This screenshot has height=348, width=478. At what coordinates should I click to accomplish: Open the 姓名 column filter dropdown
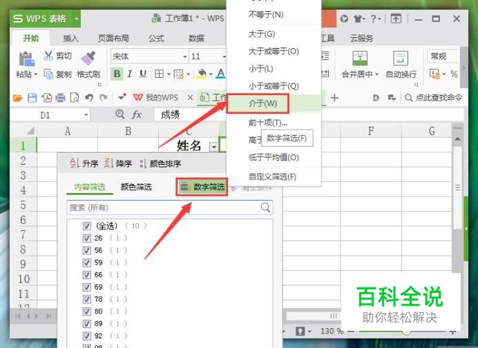click(x=214, y=147)
